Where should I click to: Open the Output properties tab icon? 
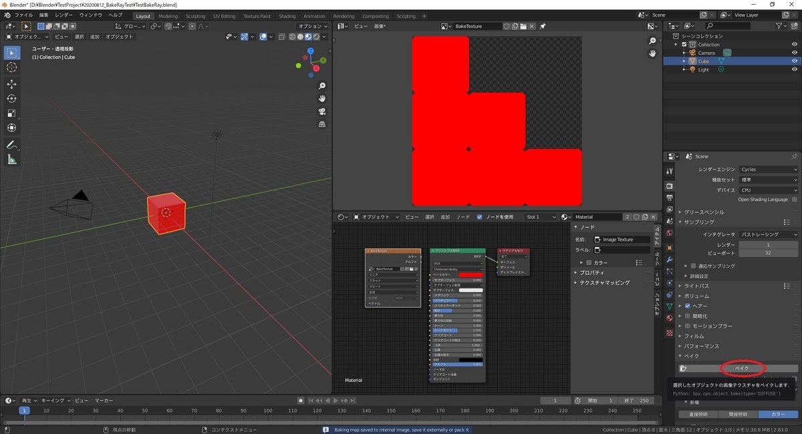pyautogui.click(x=670, y=198)
